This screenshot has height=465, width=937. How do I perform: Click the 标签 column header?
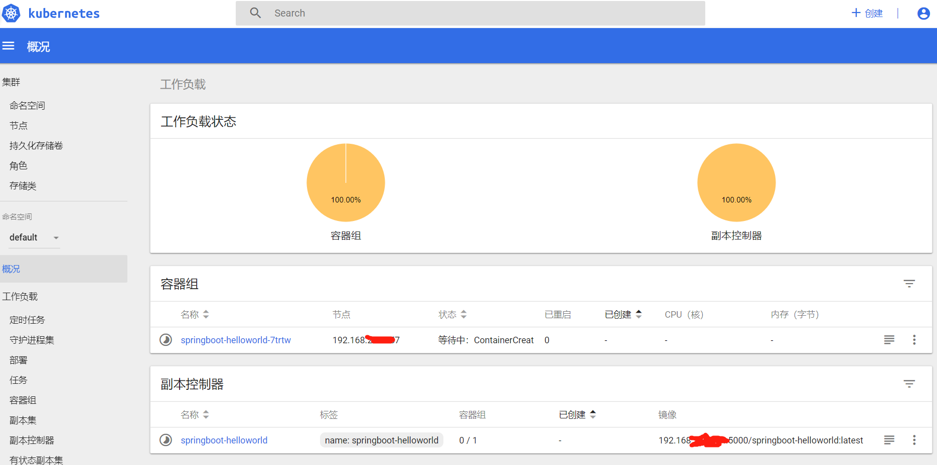[329, 415]
